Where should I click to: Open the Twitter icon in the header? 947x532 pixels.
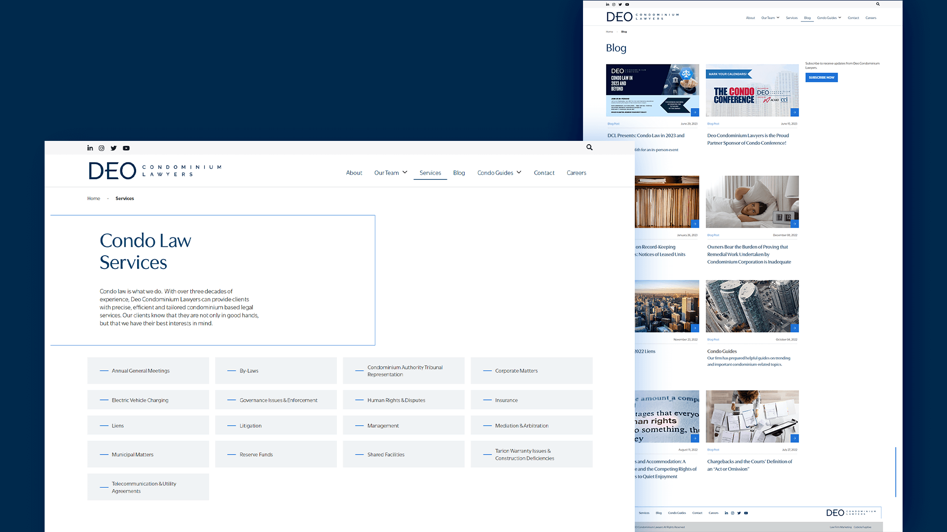pos(113,148)
